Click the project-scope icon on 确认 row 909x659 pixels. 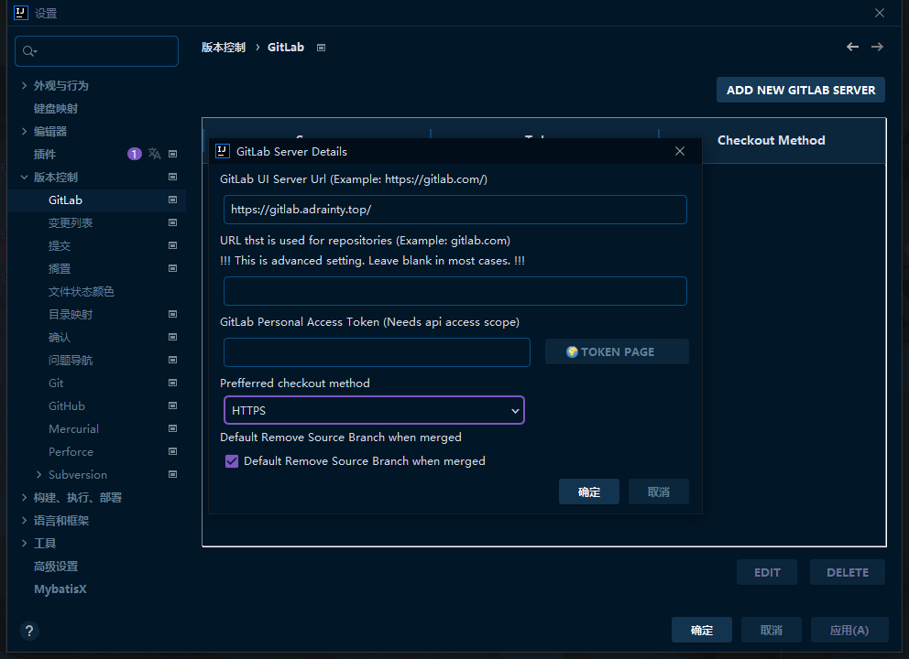coord(173,337)
